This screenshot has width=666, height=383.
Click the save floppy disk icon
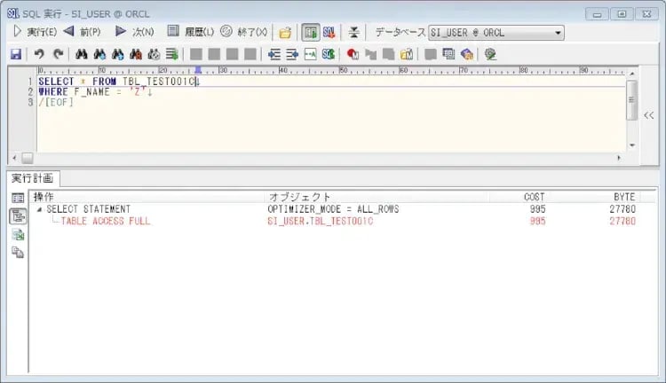(x=16, y=54)
